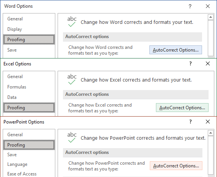Viewport: 217px width, 177px height.
Task: Click the abc checkmark icon in PowerPoint Options
Action: (72, 137)
